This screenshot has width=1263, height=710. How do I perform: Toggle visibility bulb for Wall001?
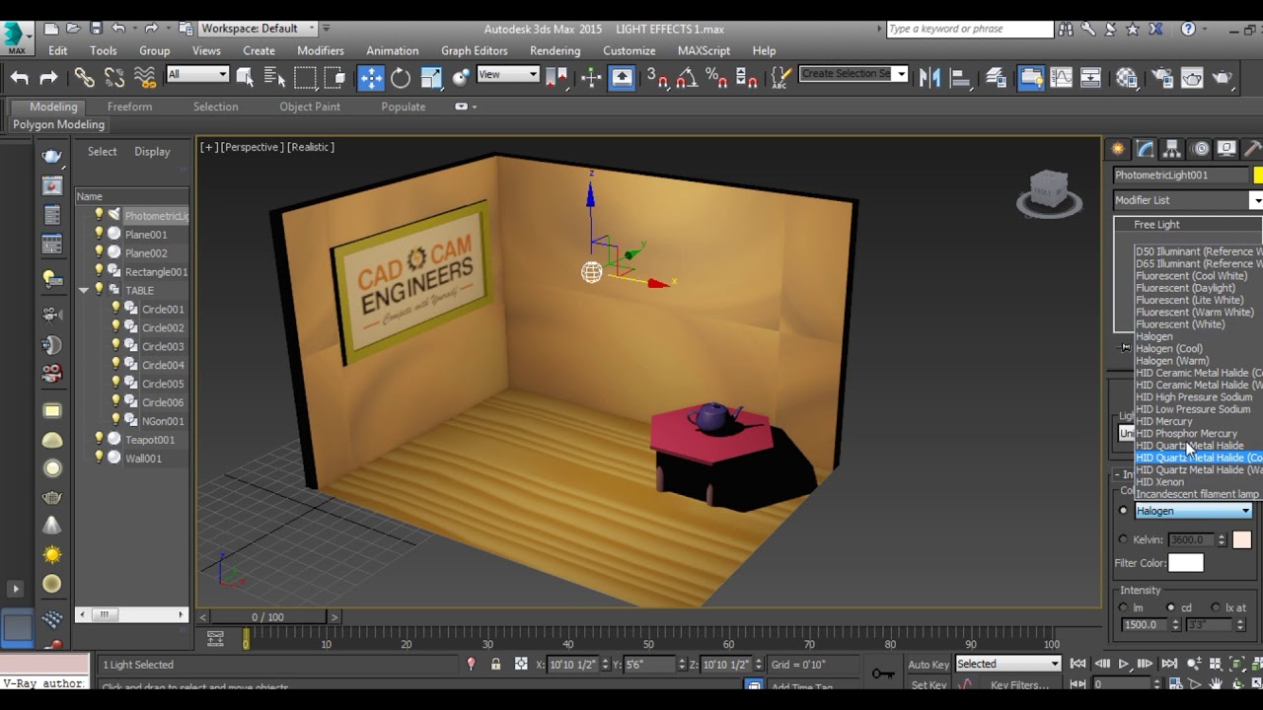(99, 458)
